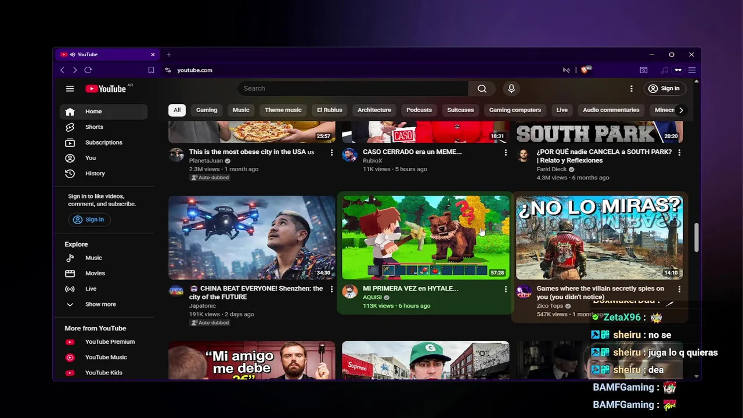Open History in sidebar
Image resolution: width=743 pixels, height=418 pixels.
pyautogui.click(x=103, y=174)
